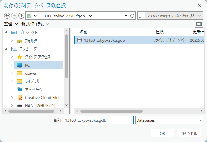207x142 pixels.
Task: Select Creative Cloud Files in the tree
Action: [x=43, y=98]
